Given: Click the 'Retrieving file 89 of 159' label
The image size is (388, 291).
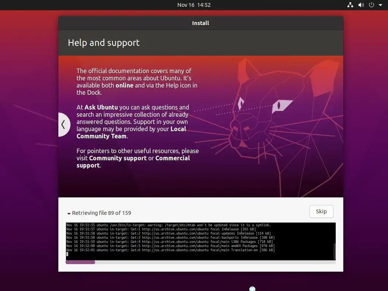Looking at the screenshot, I should click(102, 213).
